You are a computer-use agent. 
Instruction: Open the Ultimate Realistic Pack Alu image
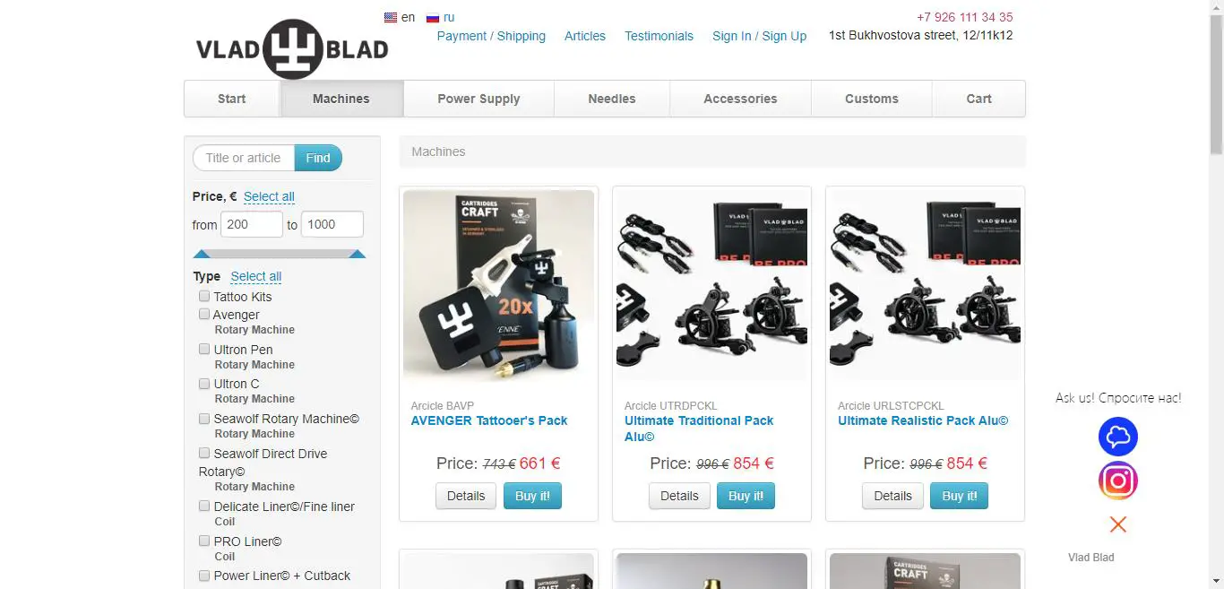tap(925, 286)
